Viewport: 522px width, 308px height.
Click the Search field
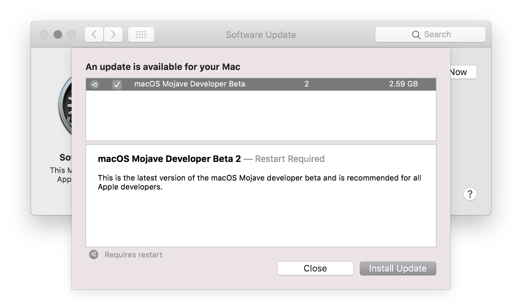coord(430,34)
